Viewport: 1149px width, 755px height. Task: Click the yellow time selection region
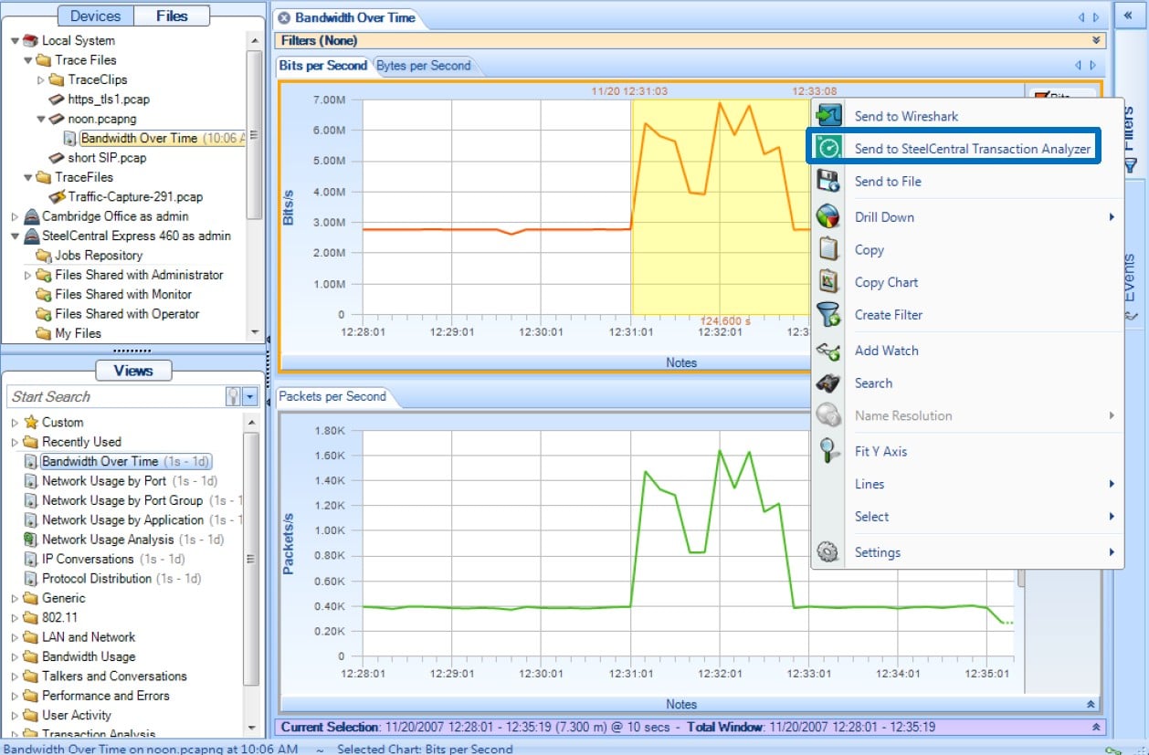point(721,205)
